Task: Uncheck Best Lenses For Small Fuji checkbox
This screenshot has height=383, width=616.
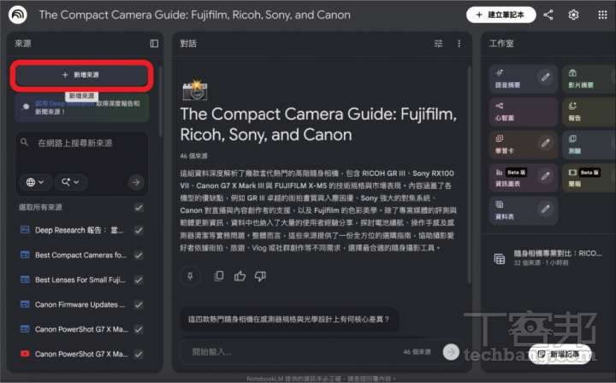Action: 139,280
